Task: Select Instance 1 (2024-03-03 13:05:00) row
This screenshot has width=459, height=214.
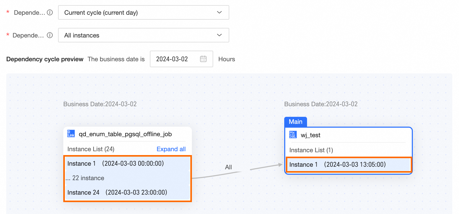Action: 348,164
